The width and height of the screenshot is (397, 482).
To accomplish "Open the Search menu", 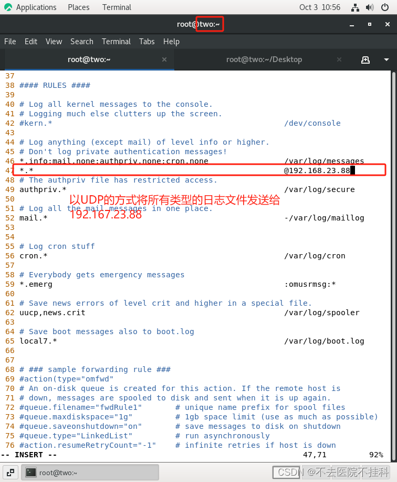I will point(81,42).
